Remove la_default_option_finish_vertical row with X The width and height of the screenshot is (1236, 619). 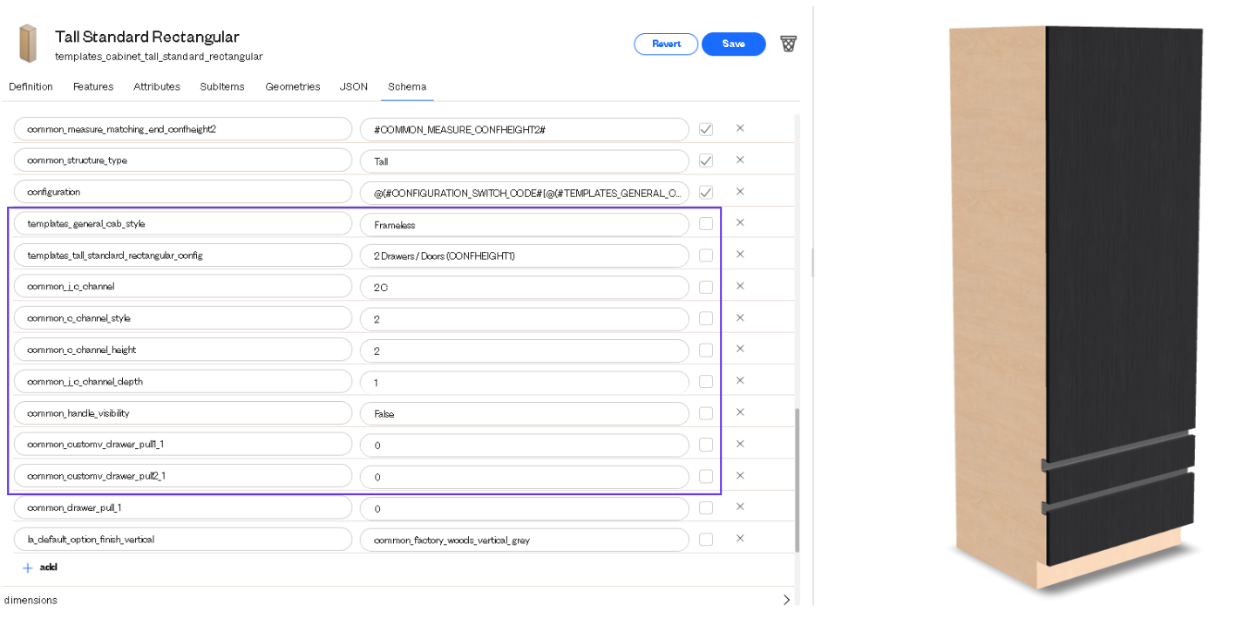(x=740, y=539)
